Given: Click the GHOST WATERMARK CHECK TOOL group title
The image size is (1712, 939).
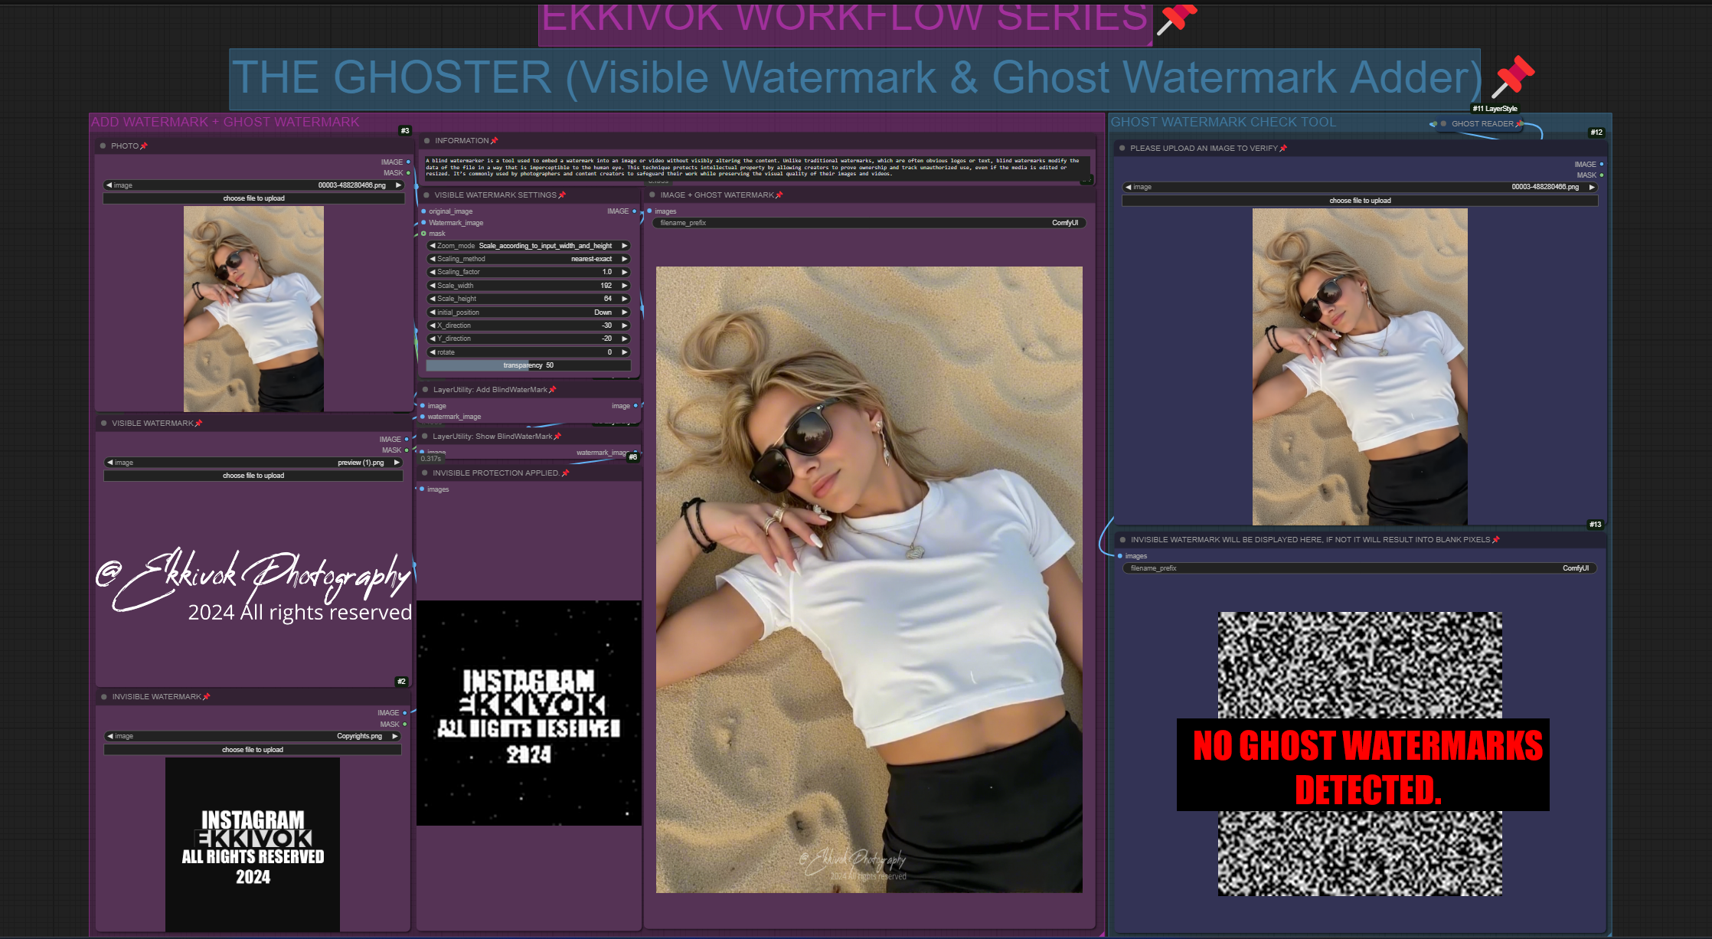Looking at the screenshot, I should (1223, 123).
